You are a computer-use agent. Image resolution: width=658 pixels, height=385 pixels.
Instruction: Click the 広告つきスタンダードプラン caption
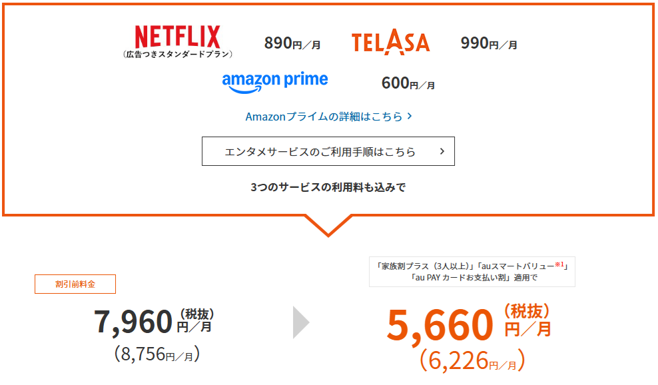click(x=178, y=54)
